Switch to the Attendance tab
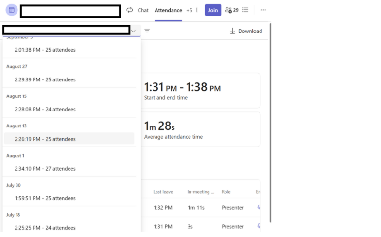The image size is (381, 237). pyautogui.click(x=168, y=10)
